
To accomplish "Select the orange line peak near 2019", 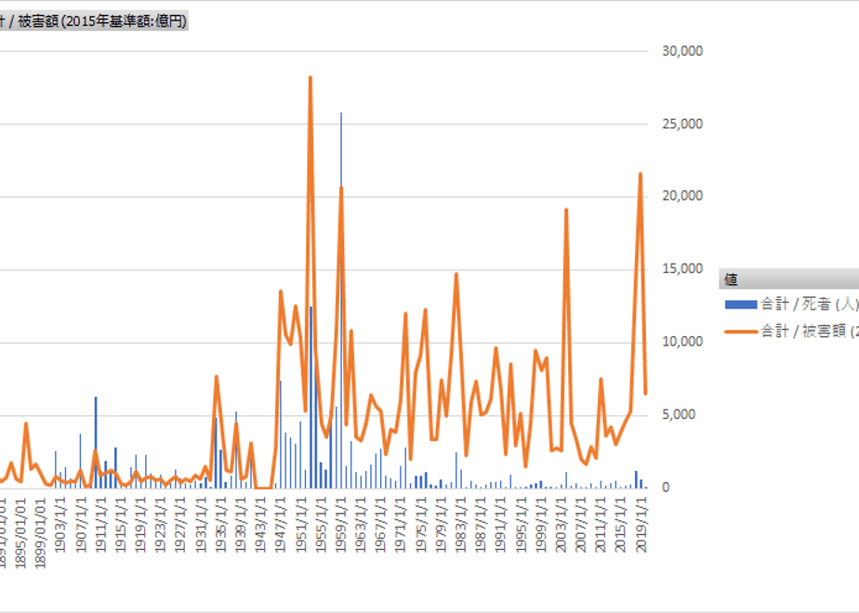I will (641, 175).
